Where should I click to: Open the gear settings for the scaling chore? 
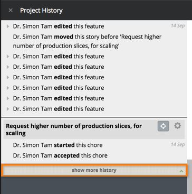(177, 126)
